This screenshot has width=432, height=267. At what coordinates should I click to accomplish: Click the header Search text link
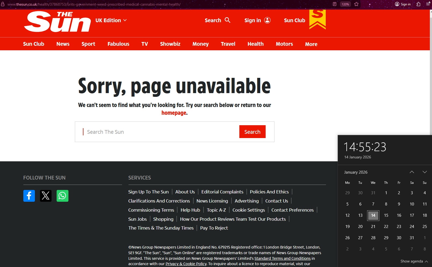click(213, 20)
